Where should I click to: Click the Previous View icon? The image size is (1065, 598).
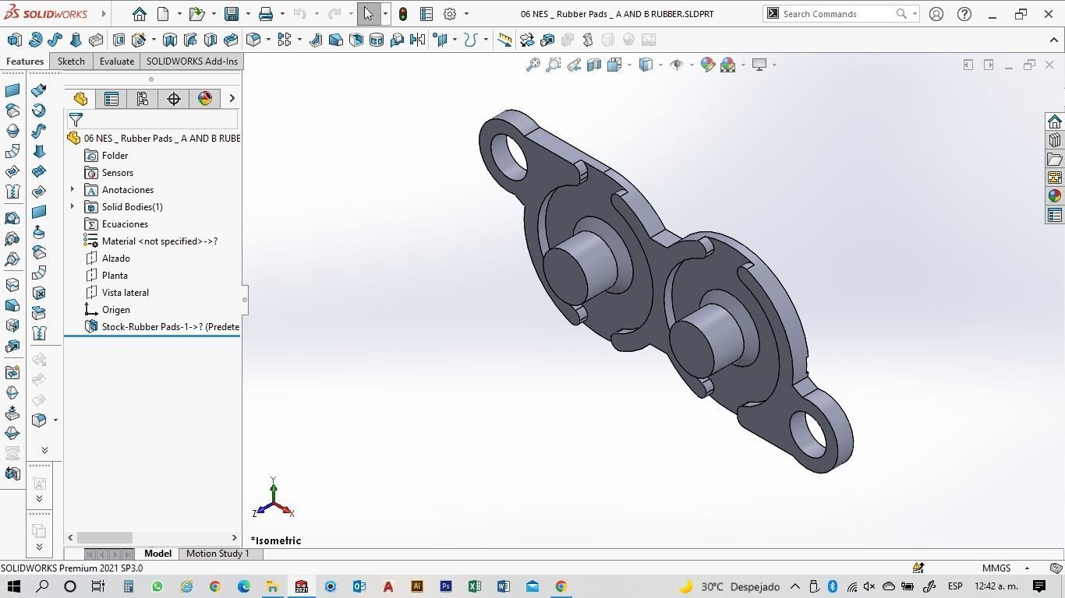tap(574, 65)
